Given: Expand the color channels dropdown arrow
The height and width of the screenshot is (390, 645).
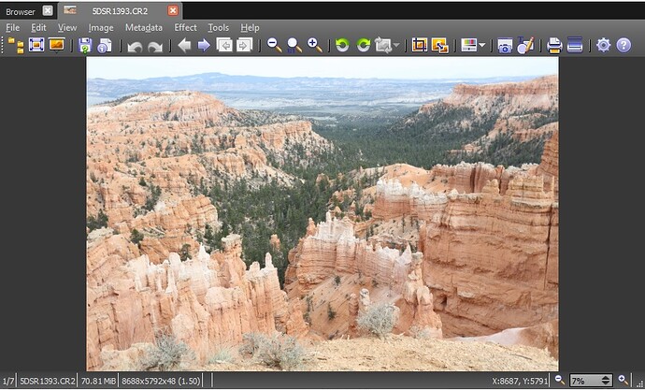Looking at the screenshot, I should pos(481,45).
